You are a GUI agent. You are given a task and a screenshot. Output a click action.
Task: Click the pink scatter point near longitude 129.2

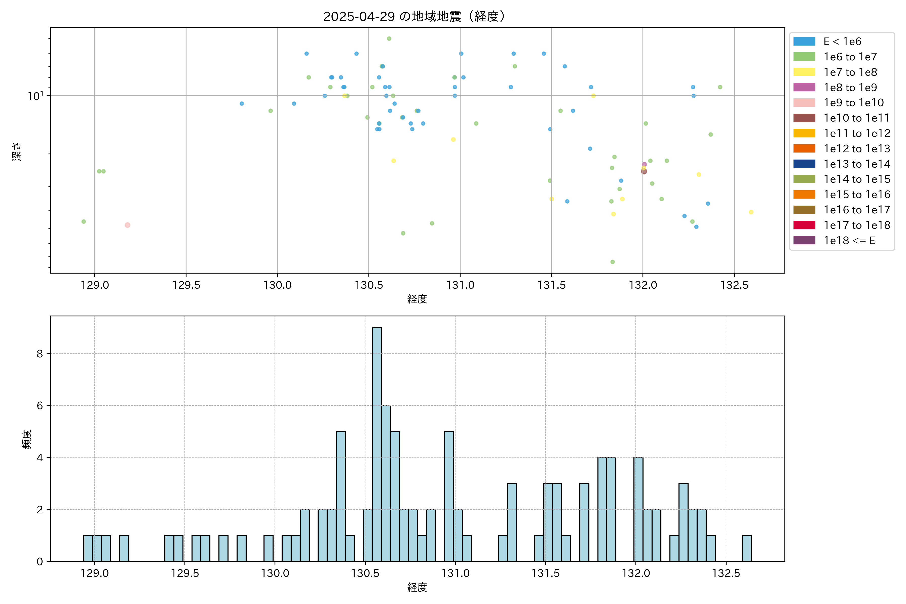click(x=128, y=225)
